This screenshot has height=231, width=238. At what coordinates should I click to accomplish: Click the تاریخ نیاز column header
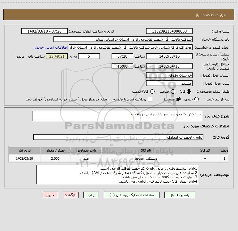[24, 150]
